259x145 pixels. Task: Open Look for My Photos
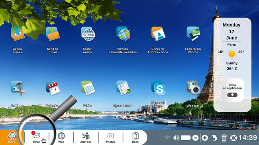tap(193, 34)
